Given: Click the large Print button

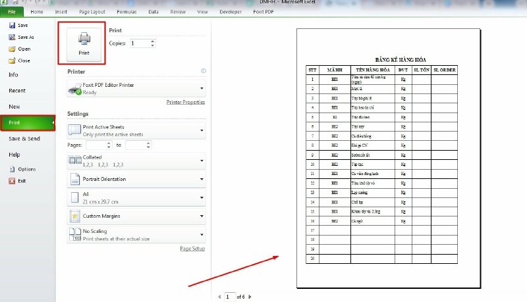Looking at the screenshot, I should (84, 44).
